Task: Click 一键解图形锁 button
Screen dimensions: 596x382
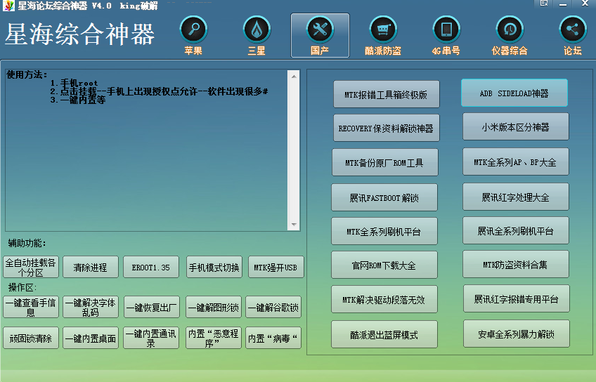Action: (214, 307)
